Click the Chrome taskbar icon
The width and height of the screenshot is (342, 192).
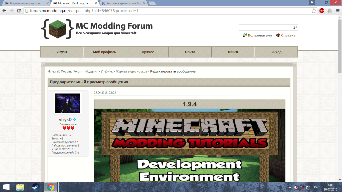click(51, 187)
